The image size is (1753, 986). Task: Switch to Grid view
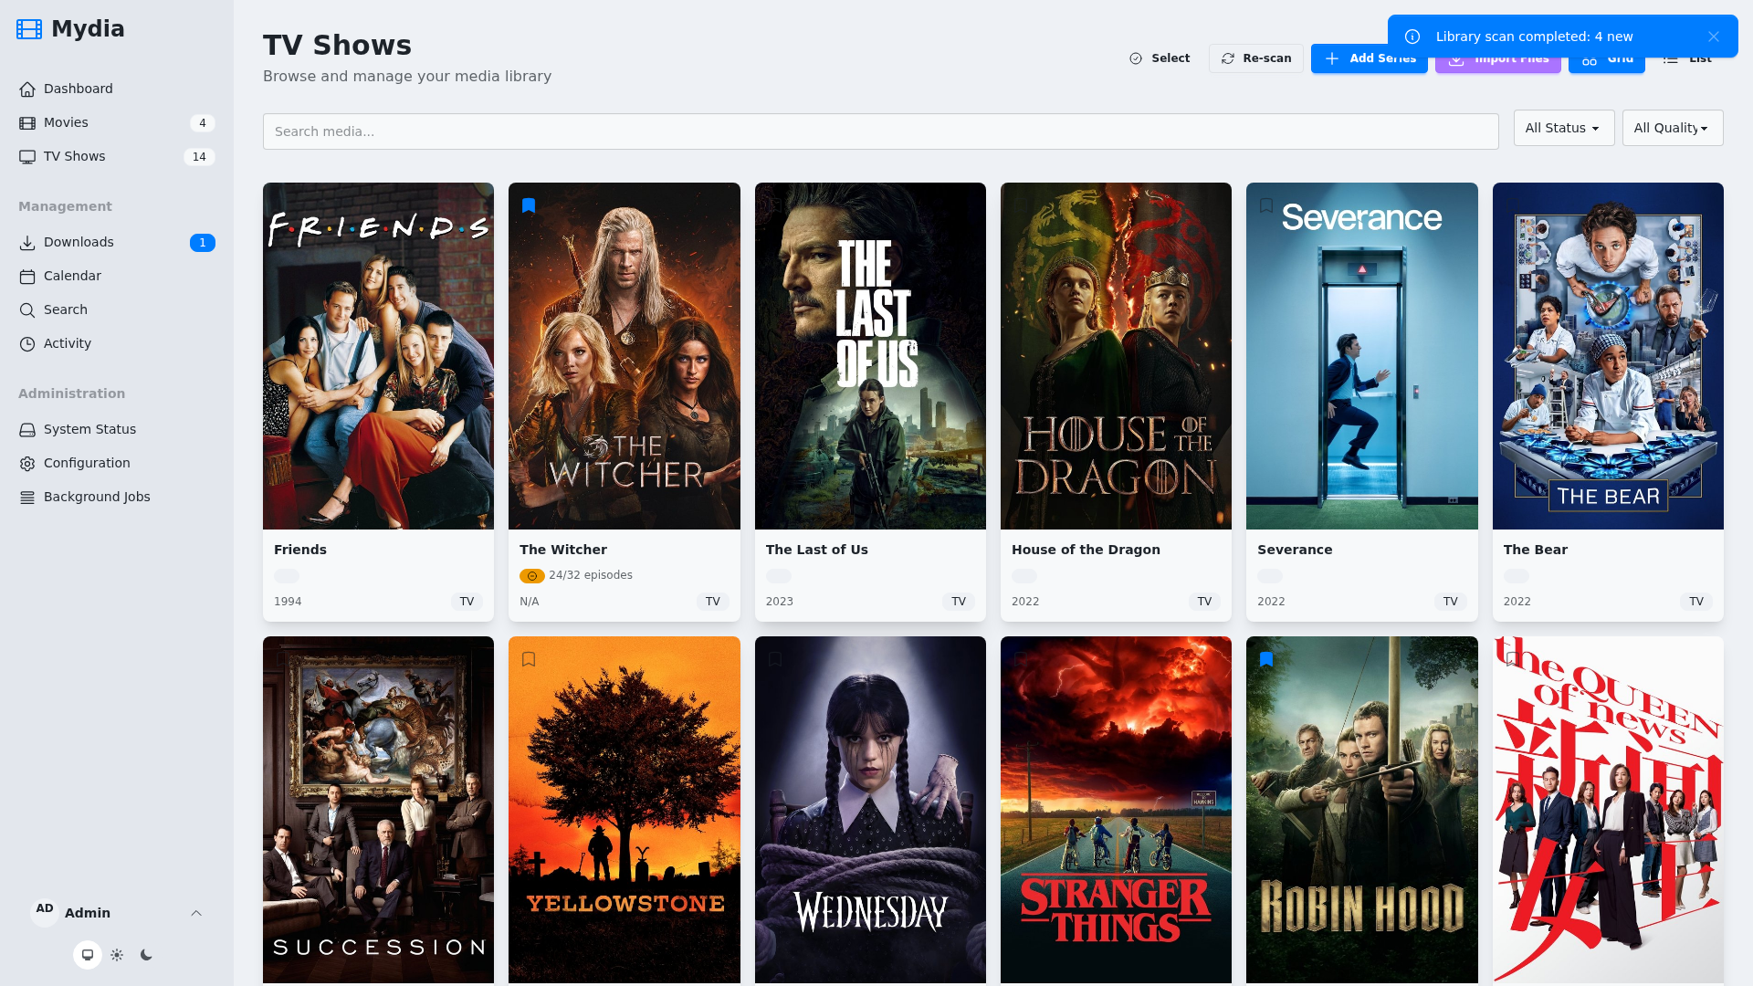click(x=1605, y=58)
